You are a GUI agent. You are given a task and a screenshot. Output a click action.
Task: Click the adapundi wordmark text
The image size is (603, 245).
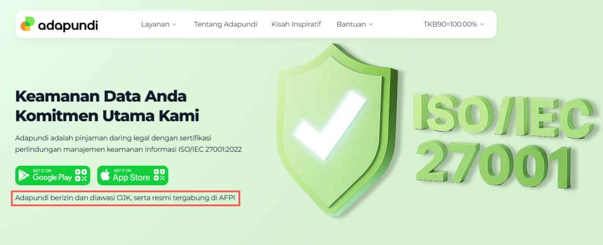(68, 25)
